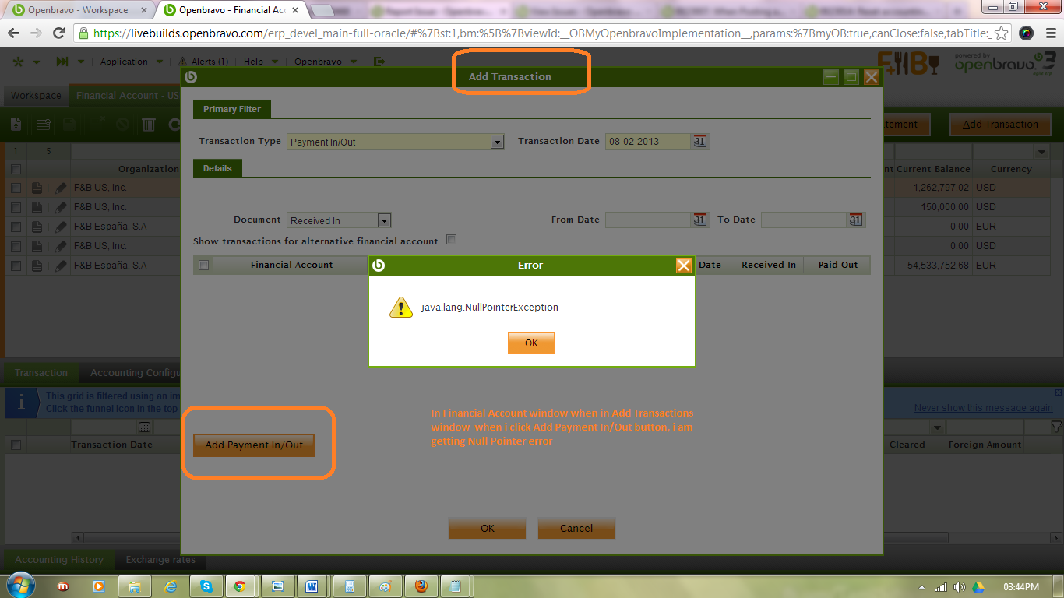The image size is (1064, 598).
Task: Open form view icon for last F&B España row
Action: tap(37, 266)
